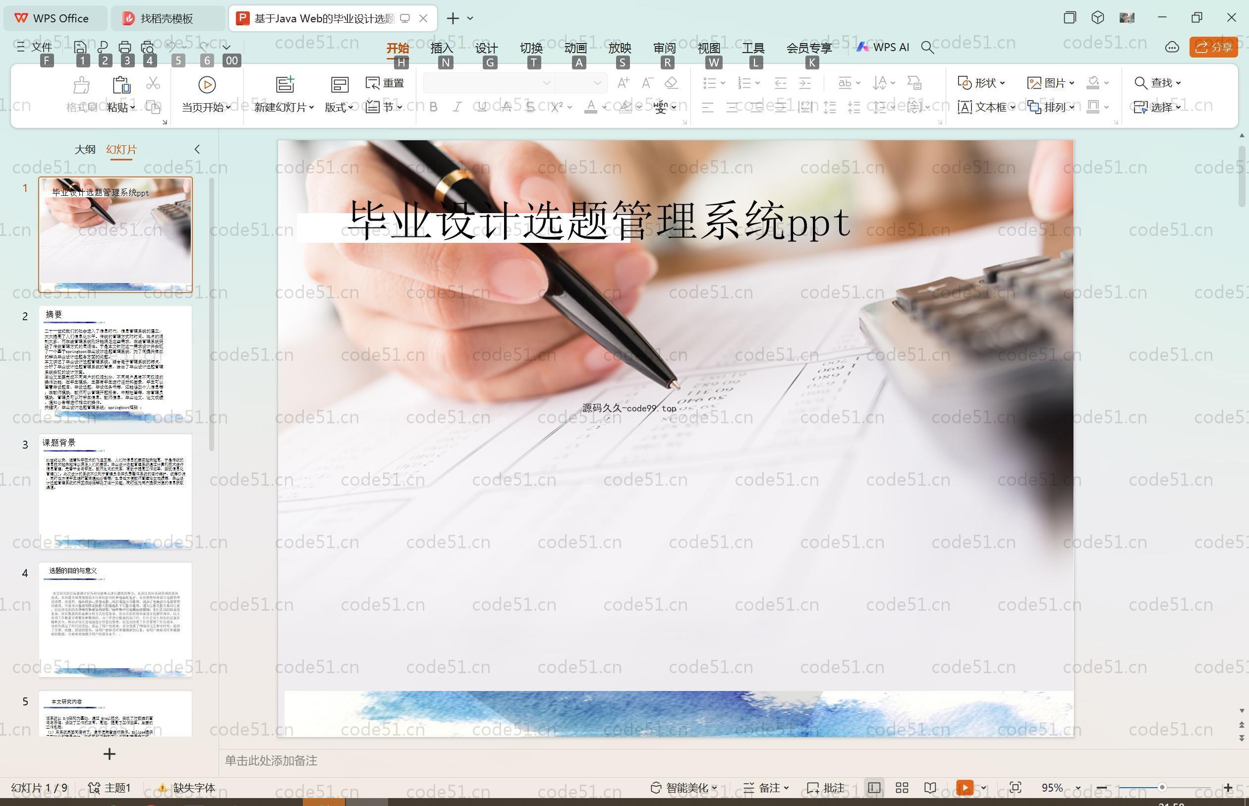Click the zoom in plus icon
The height and width of the screenshot is (806, 1249).
coord(1228,788)
